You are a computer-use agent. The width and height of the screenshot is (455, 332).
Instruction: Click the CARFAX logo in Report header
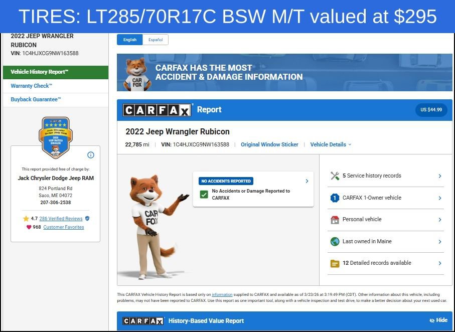157,110
